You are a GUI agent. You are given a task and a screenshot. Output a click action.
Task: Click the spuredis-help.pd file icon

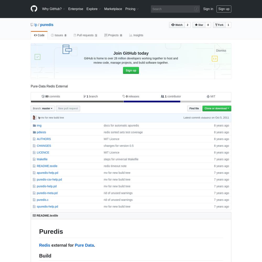click(x=34, y=206)
